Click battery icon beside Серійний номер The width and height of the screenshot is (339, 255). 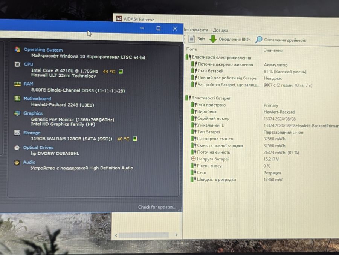194,118
